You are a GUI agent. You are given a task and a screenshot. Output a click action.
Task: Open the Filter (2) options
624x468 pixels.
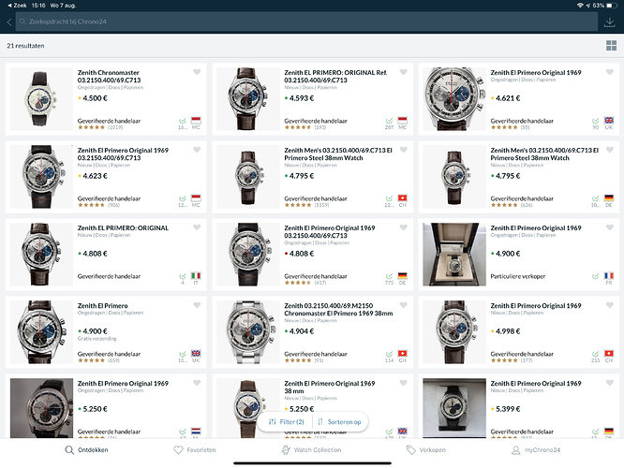coord(286,421)
